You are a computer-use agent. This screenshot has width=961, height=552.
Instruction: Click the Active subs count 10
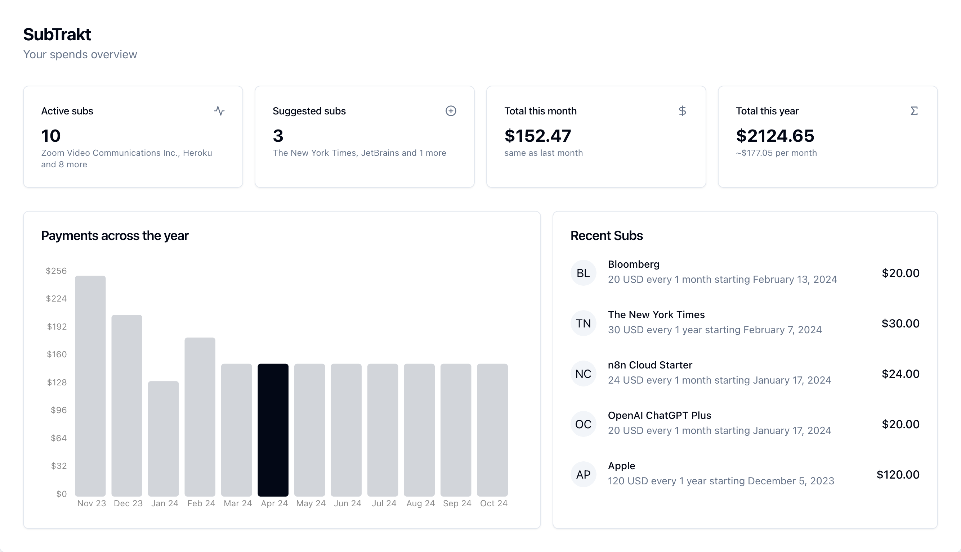point(51,136)
